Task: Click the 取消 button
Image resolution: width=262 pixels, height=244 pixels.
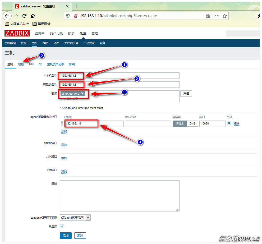Action: [x=80, y=236]
